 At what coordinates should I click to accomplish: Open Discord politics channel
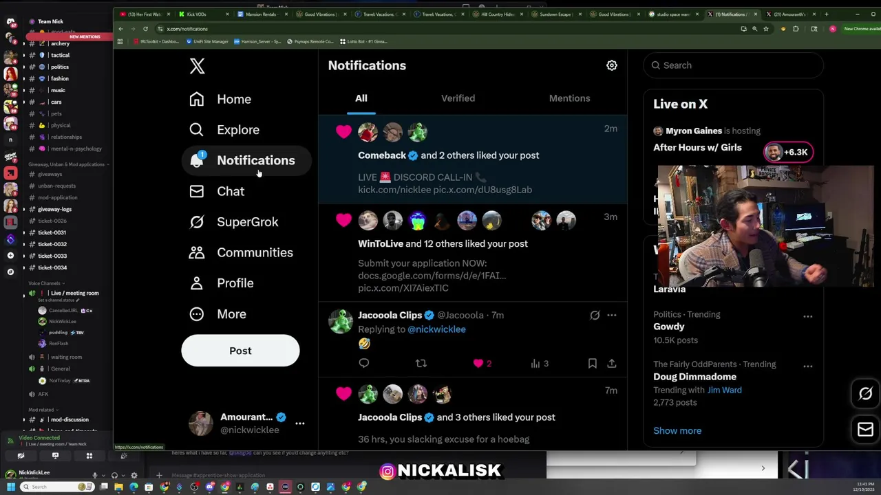(59, 67)
